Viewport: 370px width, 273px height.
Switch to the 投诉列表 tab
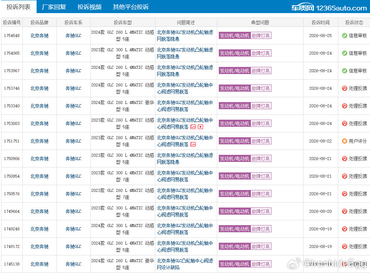18,7
